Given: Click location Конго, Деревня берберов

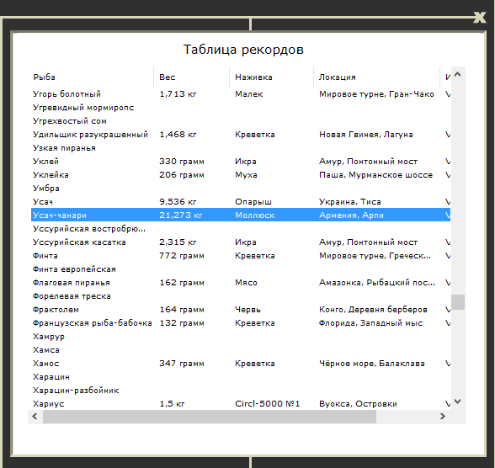Looking at the screenshot, I should coord(373,310).
